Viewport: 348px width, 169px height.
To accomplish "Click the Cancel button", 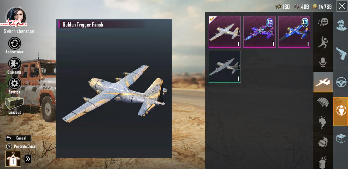I will tap(18, 138).
